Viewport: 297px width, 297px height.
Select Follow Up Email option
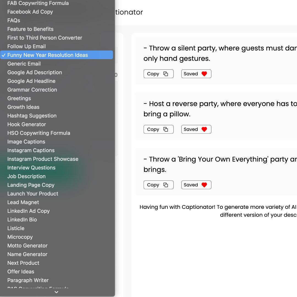[57, 46]
